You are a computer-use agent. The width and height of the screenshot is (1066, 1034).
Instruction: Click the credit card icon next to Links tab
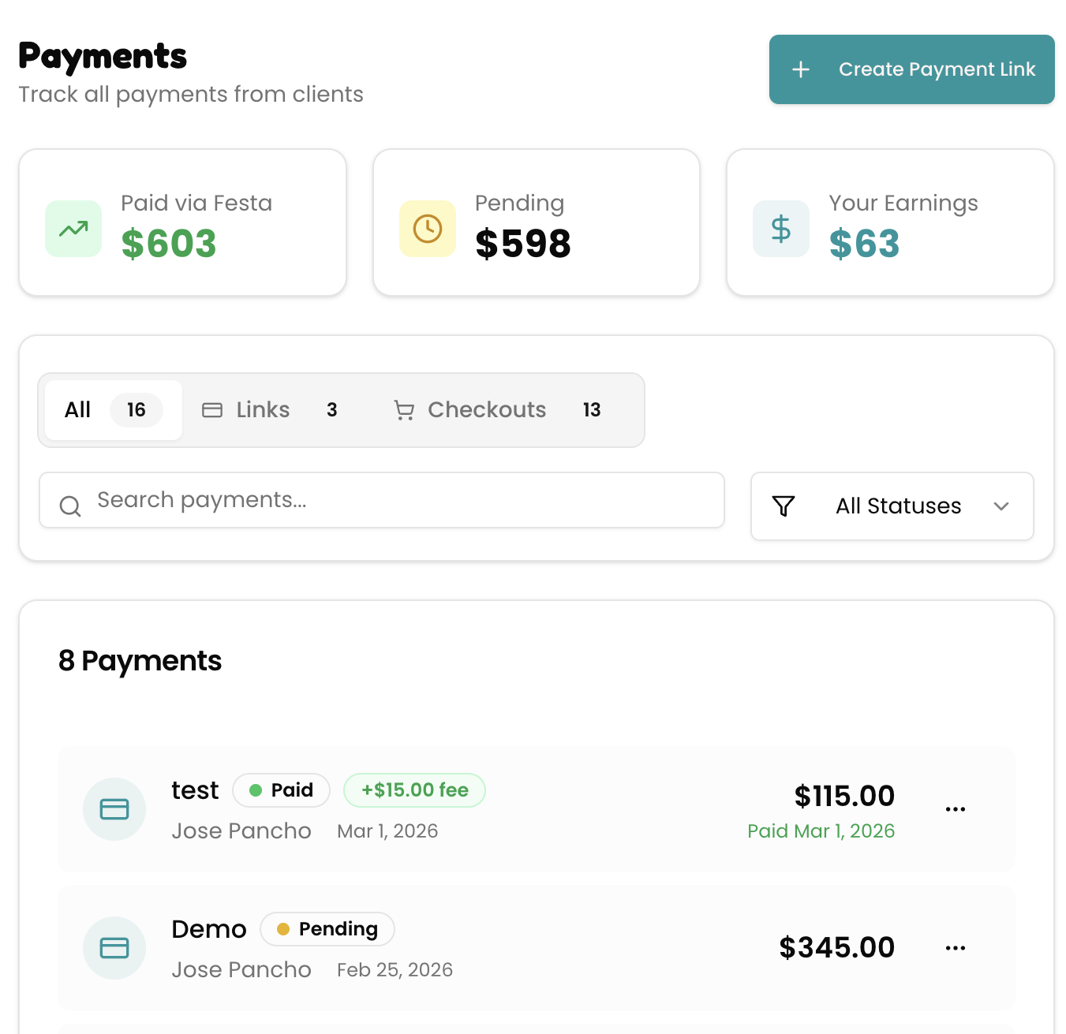tap(211, 410)
